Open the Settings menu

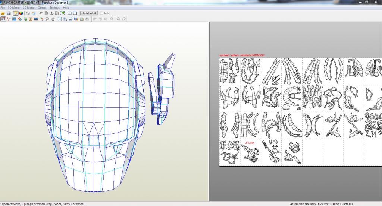click(54, 7)
